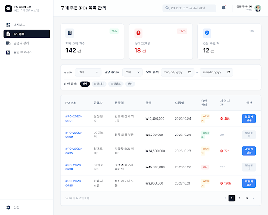Click the 2023.10.21 date cell
The image size is (268, 215).
point(183,184)
